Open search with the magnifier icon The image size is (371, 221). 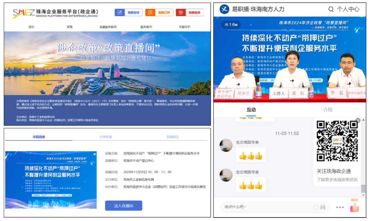pos(331,9)
